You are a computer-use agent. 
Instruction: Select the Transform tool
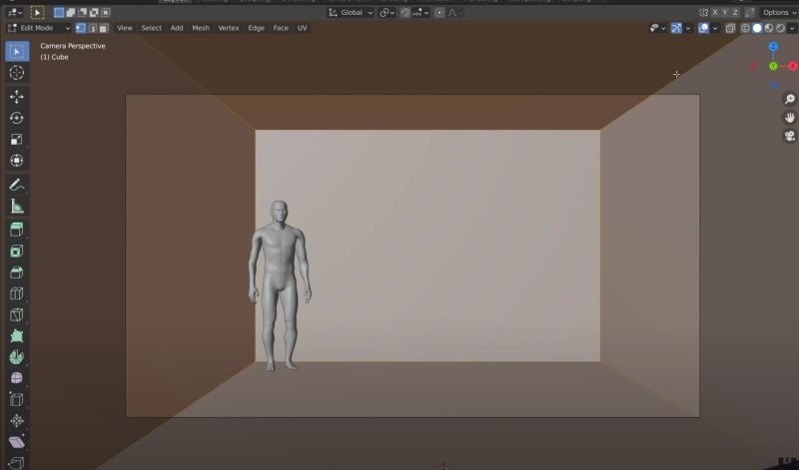17,161
